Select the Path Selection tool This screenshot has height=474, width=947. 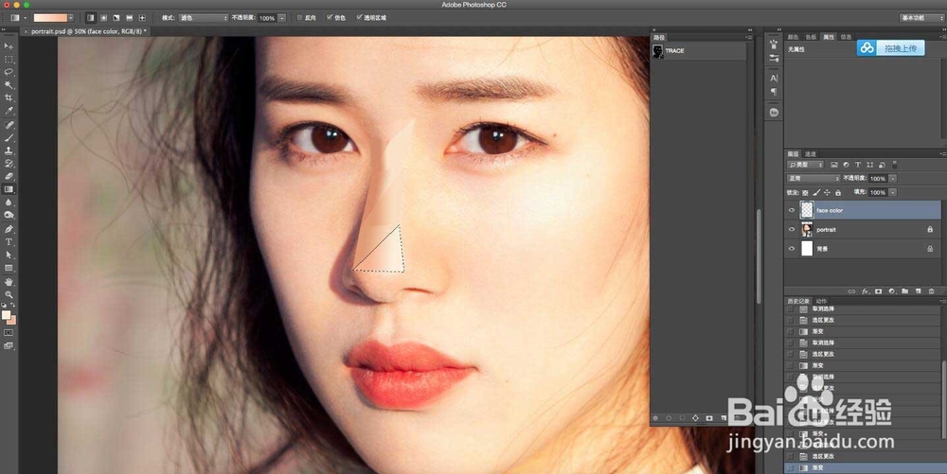[9, 255]
